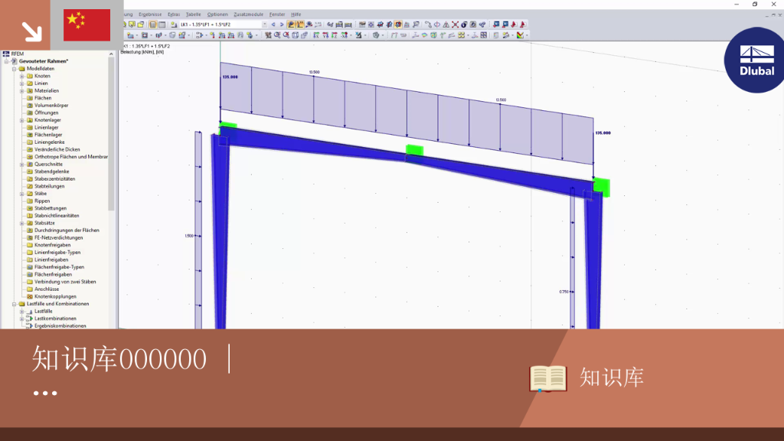
Task: Go to previous load case arrow
Action: 273,24
